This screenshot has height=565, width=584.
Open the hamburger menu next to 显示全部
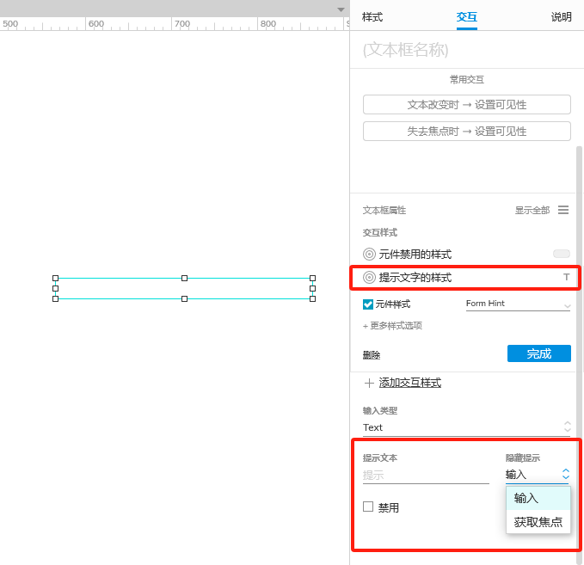click(563, 210)
